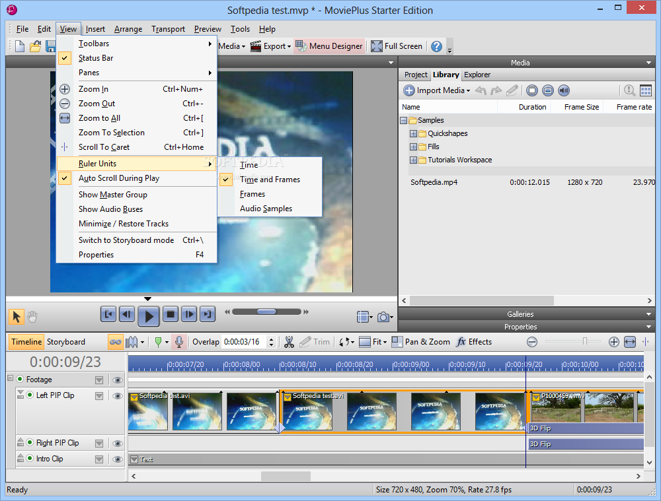Screen dimensions: 661x501
Task: Toggle green enable dot on Intro Clip
Action: click(30, 458)
